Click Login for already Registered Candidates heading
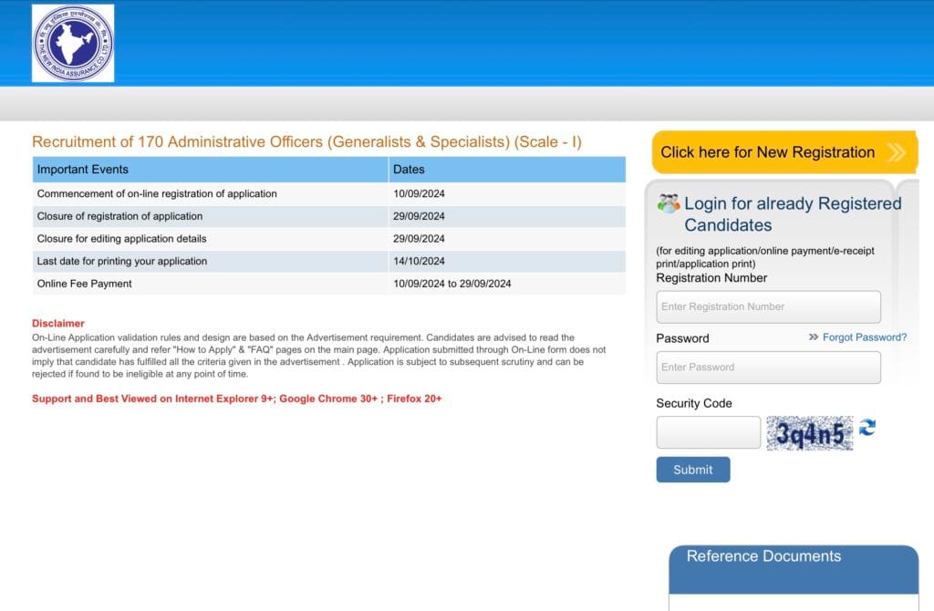 (793, 214)
